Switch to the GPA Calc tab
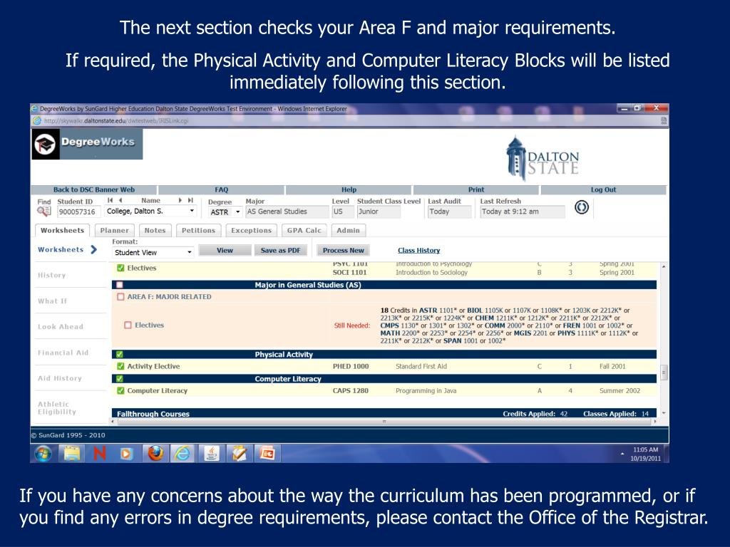 pyautogui.click(x=304, y=230)
